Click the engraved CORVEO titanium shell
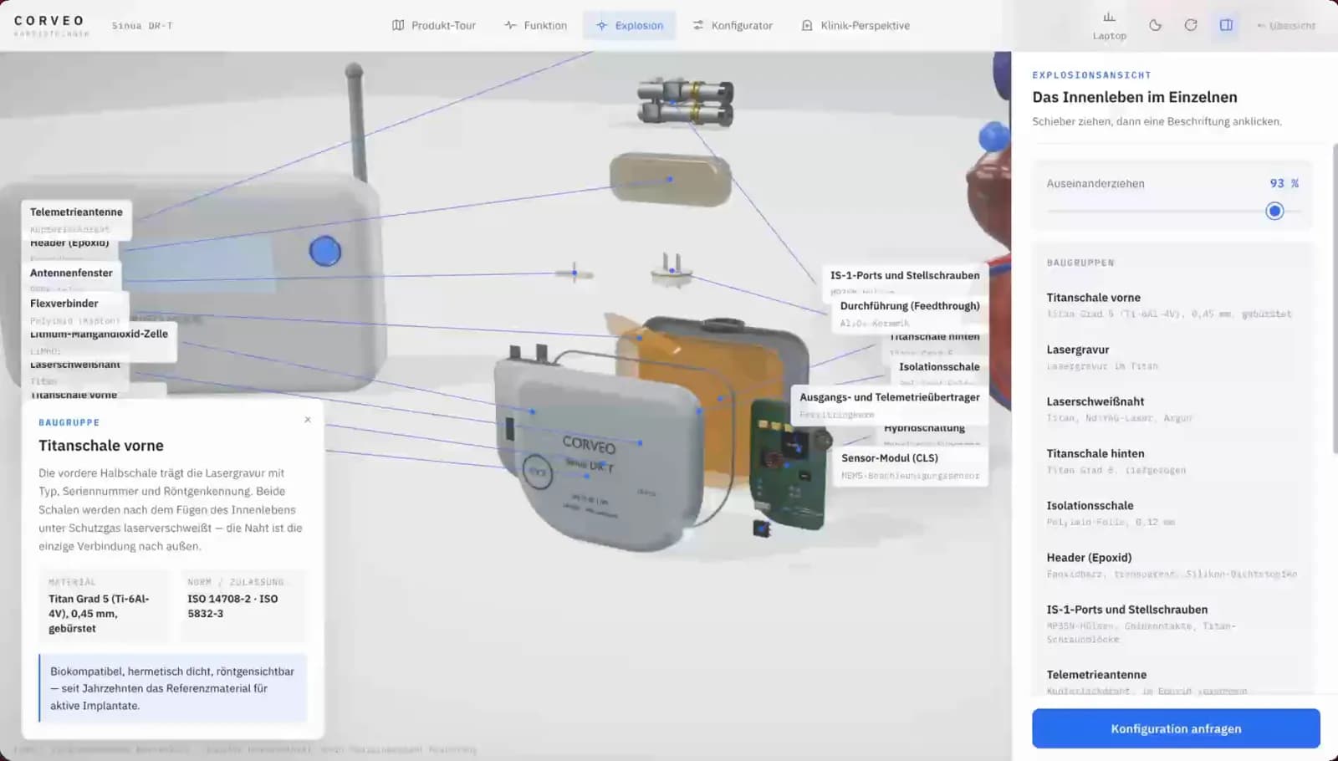 [x=598, y=456]
